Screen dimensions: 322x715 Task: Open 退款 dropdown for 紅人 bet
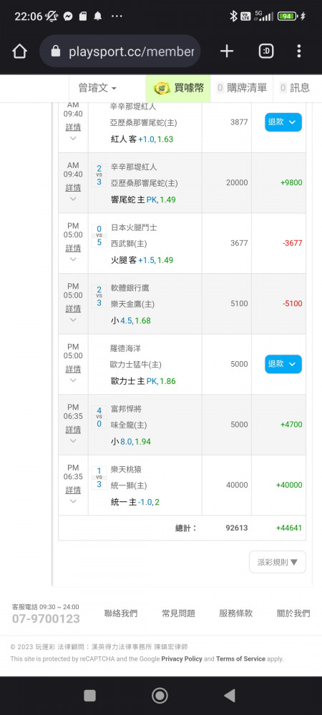click(x=283, y=122)
